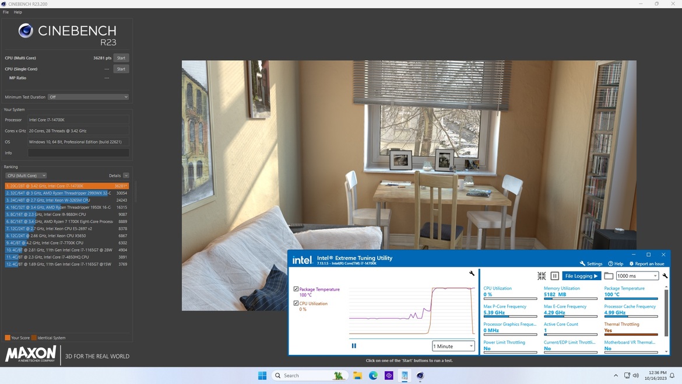
Task: Click the Package Temperature 100 °C monitor tile
Action: tap(631, 292)
